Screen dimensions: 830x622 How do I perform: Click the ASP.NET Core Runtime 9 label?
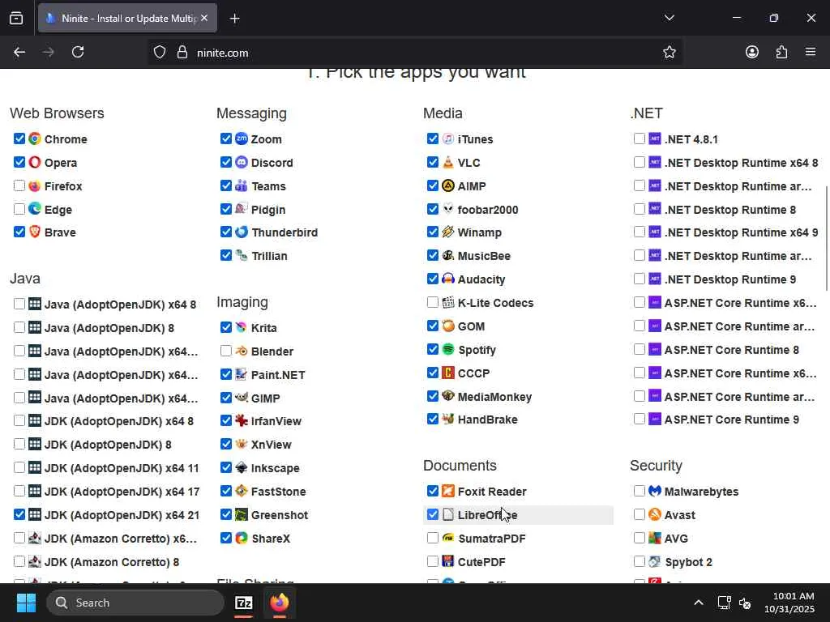tap(732, 420)
